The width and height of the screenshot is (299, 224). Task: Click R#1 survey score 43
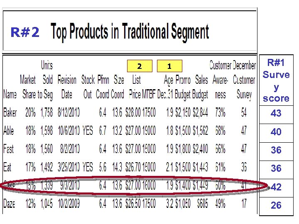click(x=276, y=113)
